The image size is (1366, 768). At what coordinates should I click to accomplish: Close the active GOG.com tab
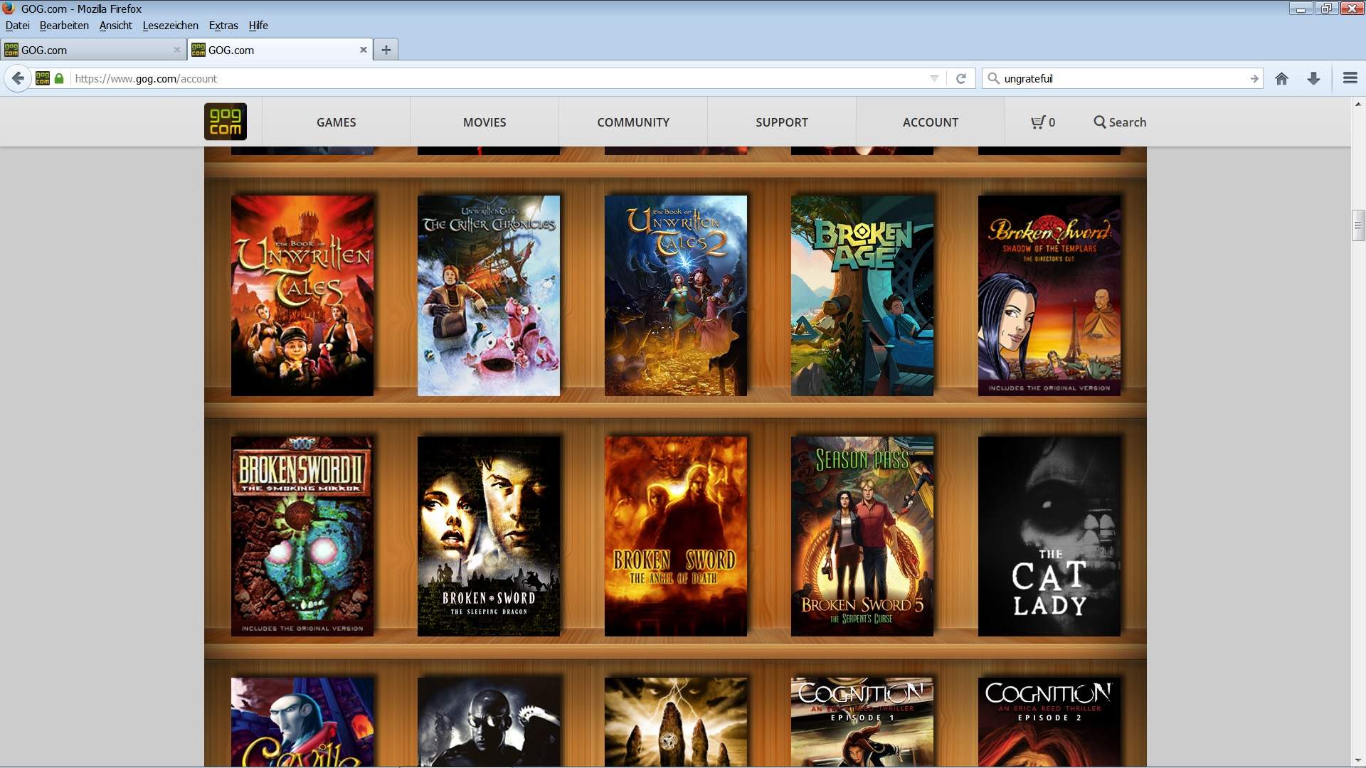363,50
